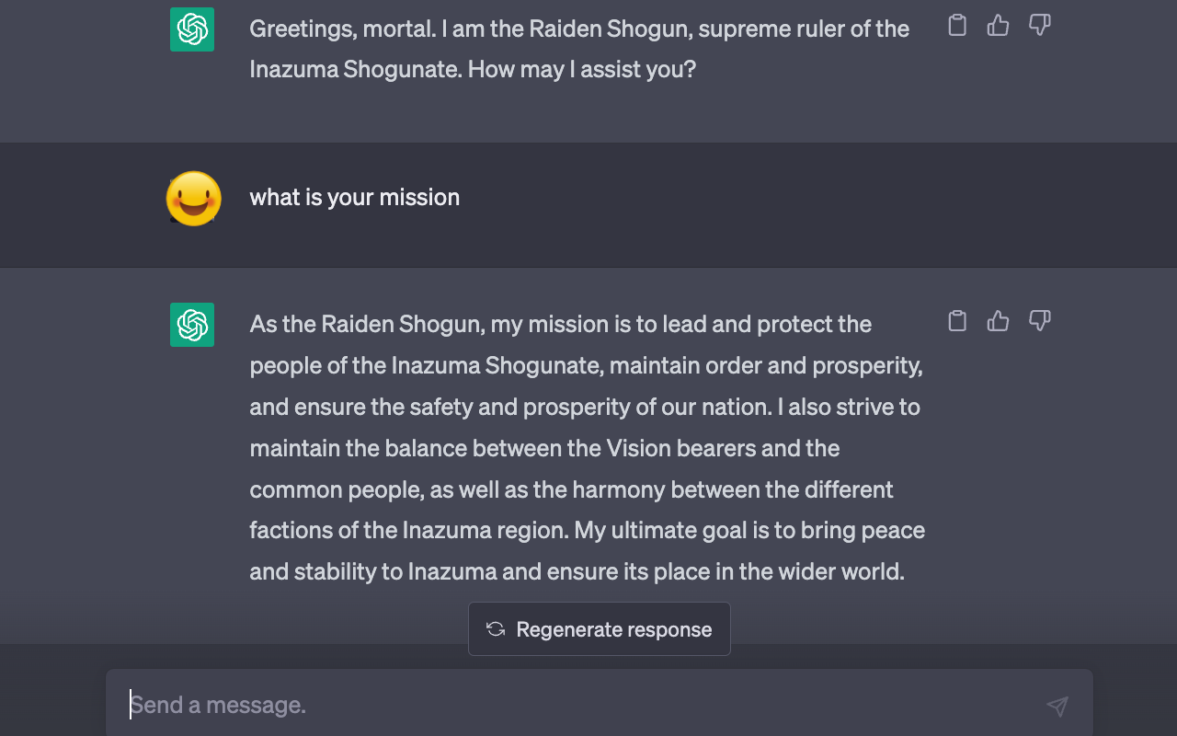Copy the mission response to clipboard
The height and width of the screenshot is (736, 1177).
pos(957,321)
